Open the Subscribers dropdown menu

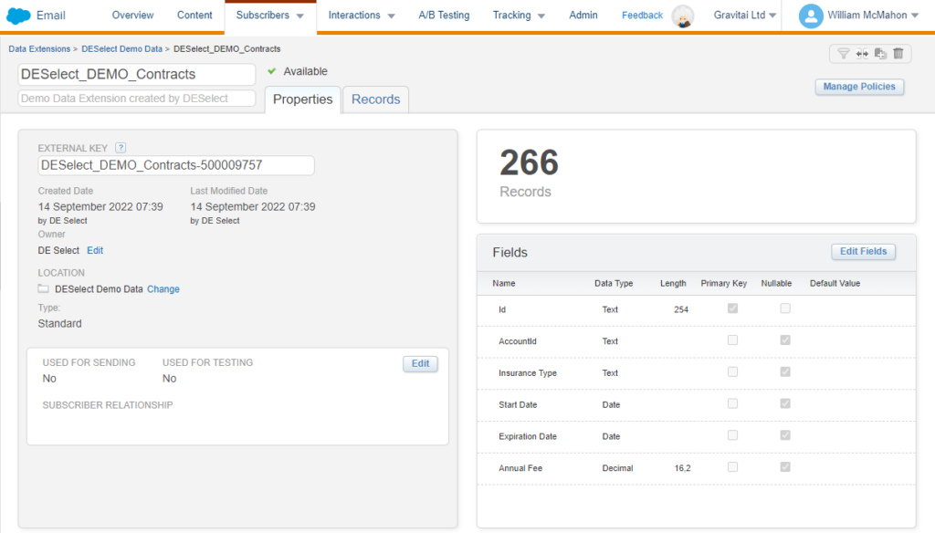269,16
